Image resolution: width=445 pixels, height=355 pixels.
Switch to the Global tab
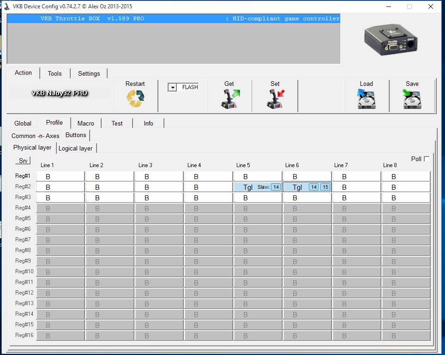click(x=23, y=123)
